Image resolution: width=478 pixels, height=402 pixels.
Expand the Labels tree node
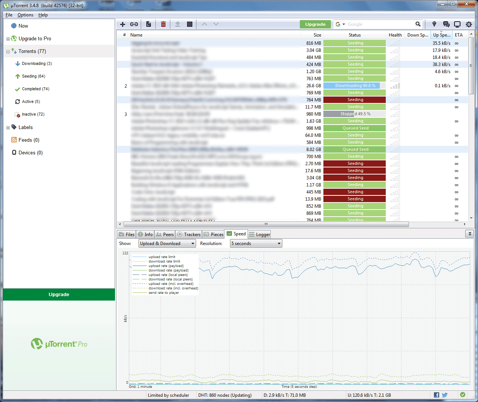pos(8,128)
